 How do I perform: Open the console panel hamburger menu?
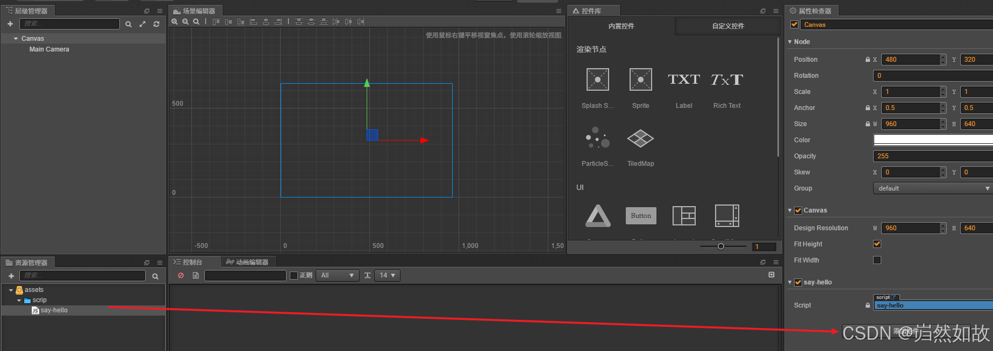(776, 262)
